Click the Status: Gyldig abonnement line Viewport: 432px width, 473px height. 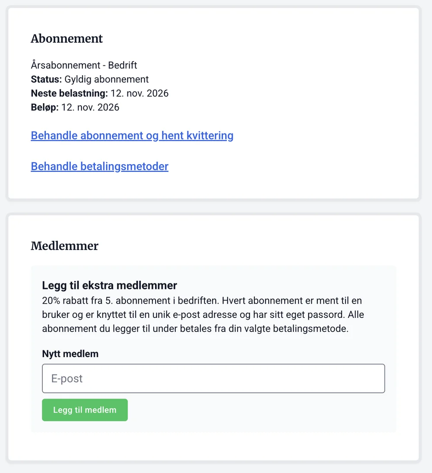click(x=89, y=79)
